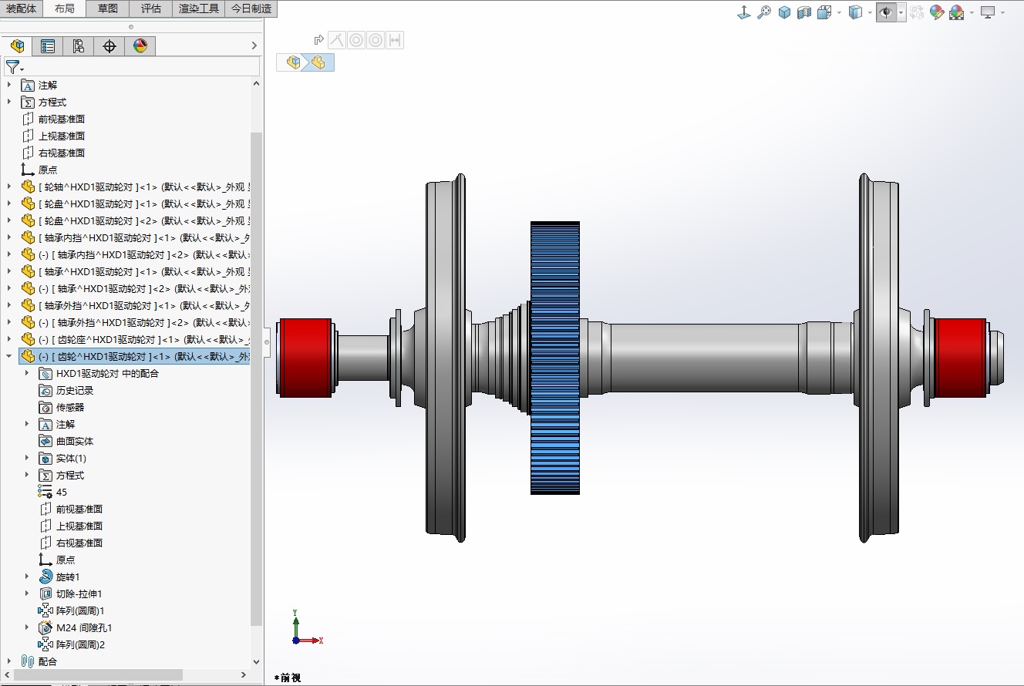This screenshot has width=1024, height=686.
Task: Click the tree filter funnel icon
Action: (12, 67)
